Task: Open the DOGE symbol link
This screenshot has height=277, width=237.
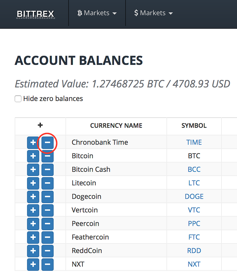Action: click(194, 197)
